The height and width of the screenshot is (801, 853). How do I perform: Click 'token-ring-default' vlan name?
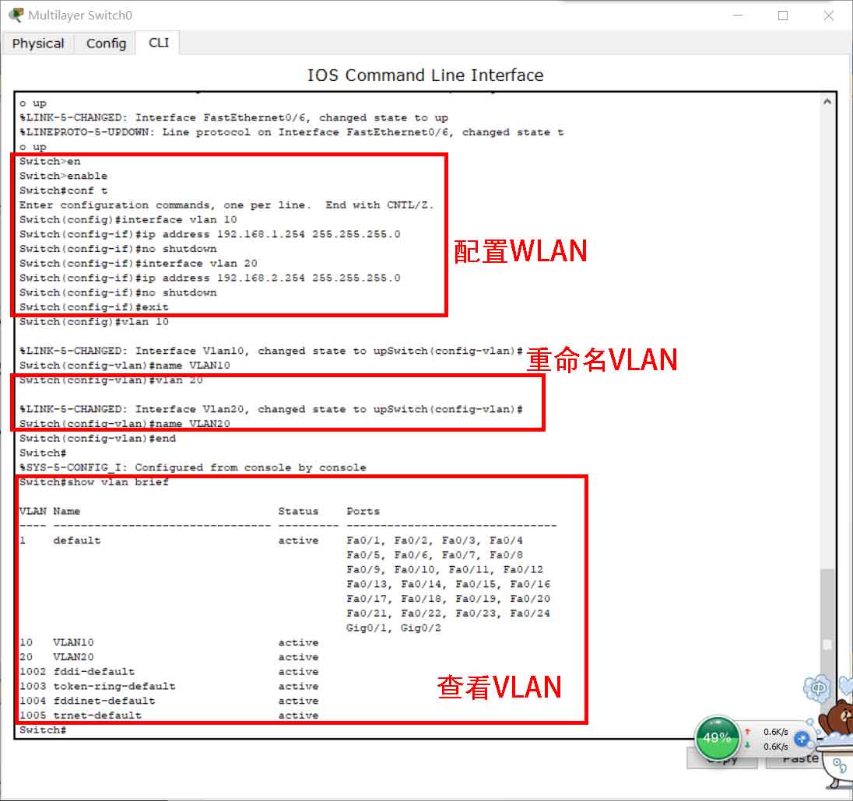[114, 687]
